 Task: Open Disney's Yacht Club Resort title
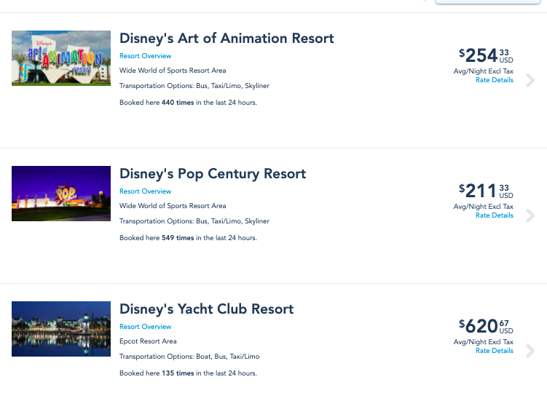206,309
